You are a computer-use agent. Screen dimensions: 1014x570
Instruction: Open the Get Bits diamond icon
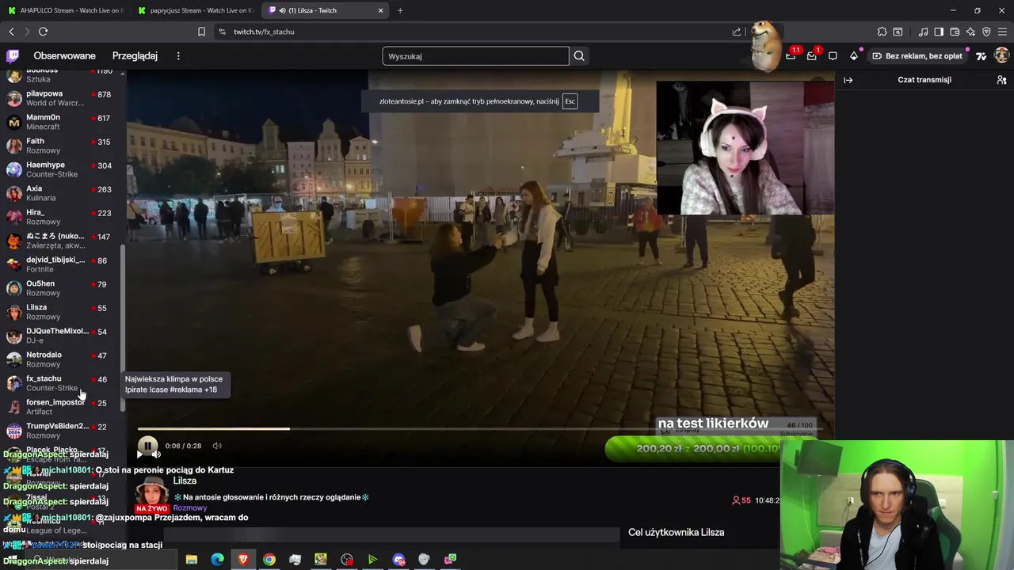point(853,55)
